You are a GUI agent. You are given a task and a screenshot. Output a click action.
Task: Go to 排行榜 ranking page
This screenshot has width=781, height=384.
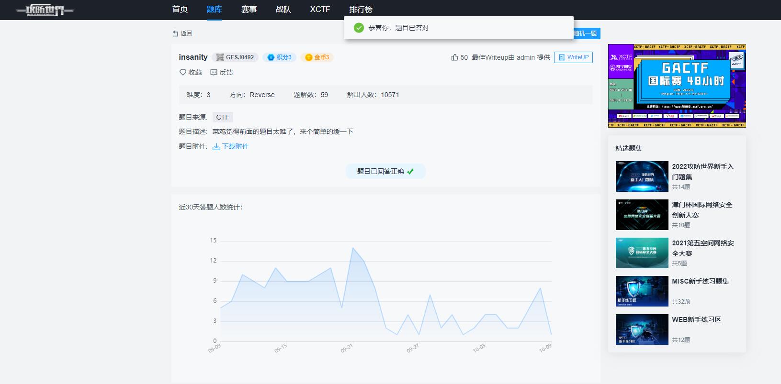tap(361, 10)
